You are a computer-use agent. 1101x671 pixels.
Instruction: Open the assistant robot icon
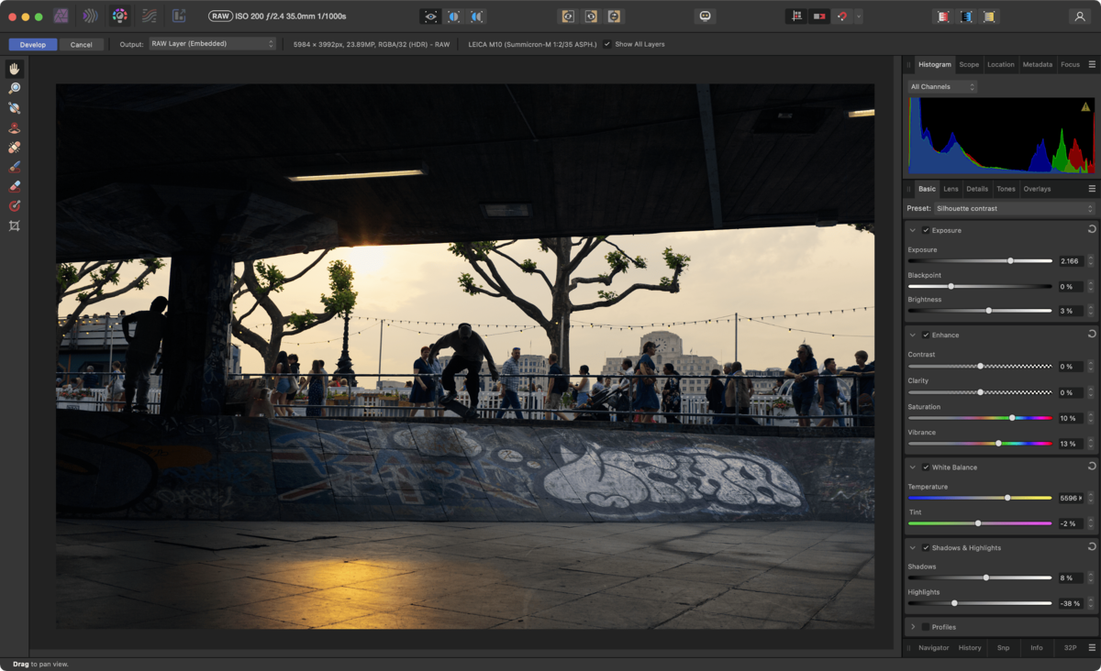tap(705, 16)
